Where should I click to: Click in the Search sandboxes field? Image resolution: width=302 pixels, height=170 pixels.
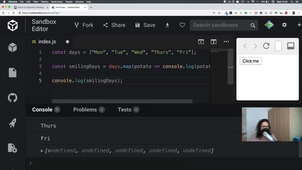coord(224,25)
